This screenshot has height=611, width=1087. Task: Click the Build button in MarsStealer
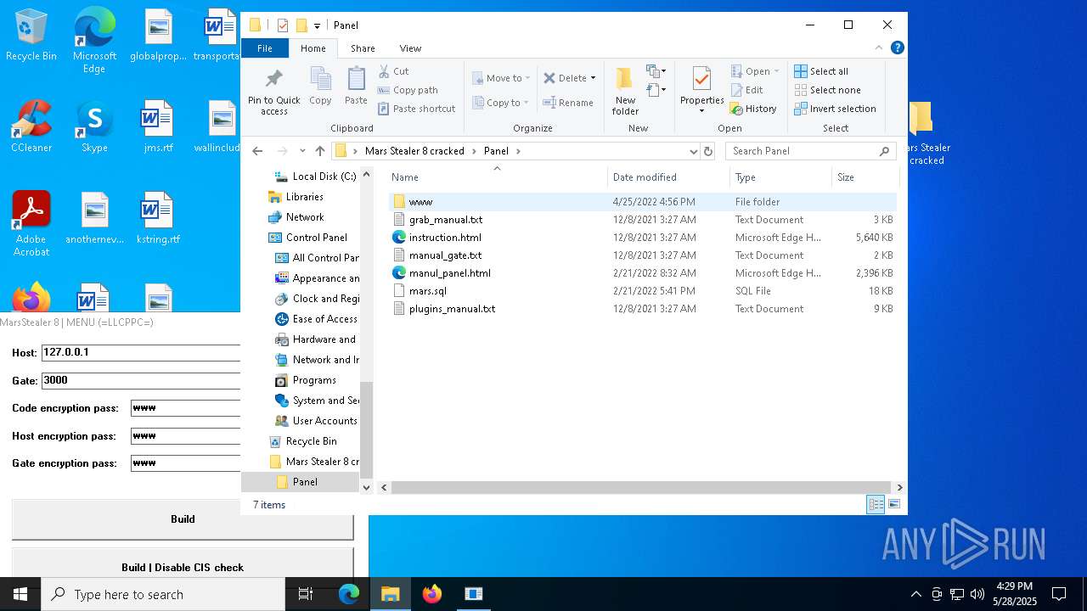click(183, 519)
